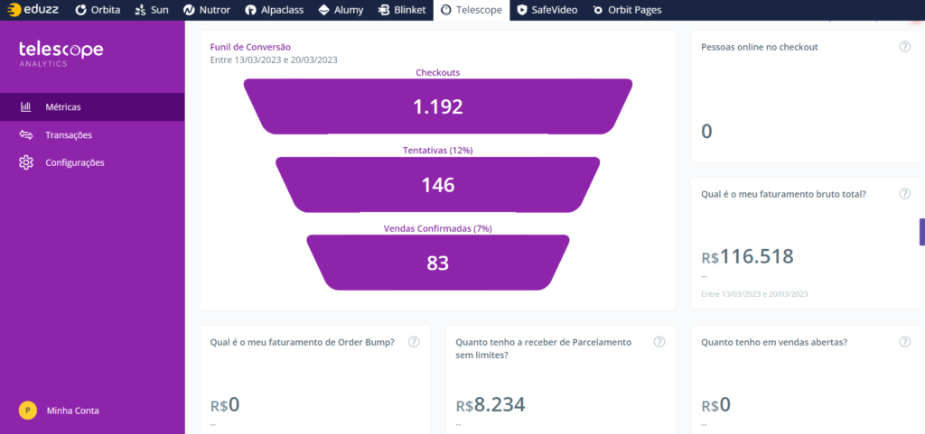The width and height of the screenshot is (925, 434).
Task: Open the Alumy app tab
Action: click(x=341, y=10)
